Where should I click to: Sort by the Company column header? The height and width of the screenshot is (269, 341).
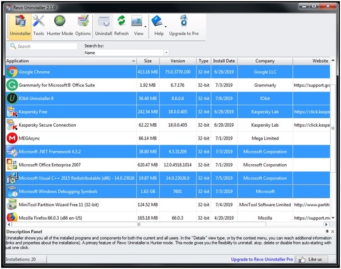(265, 61)
